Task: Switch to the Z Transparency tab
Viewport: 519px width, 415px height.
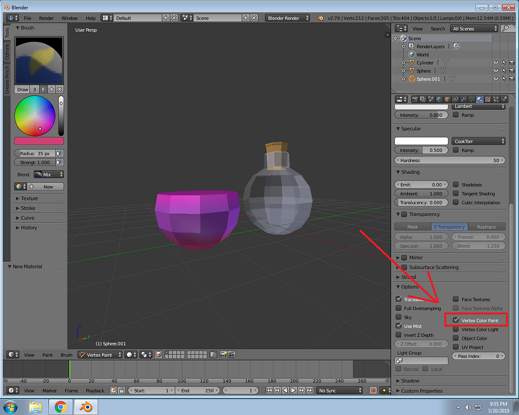Action: (x=449, y=226)
